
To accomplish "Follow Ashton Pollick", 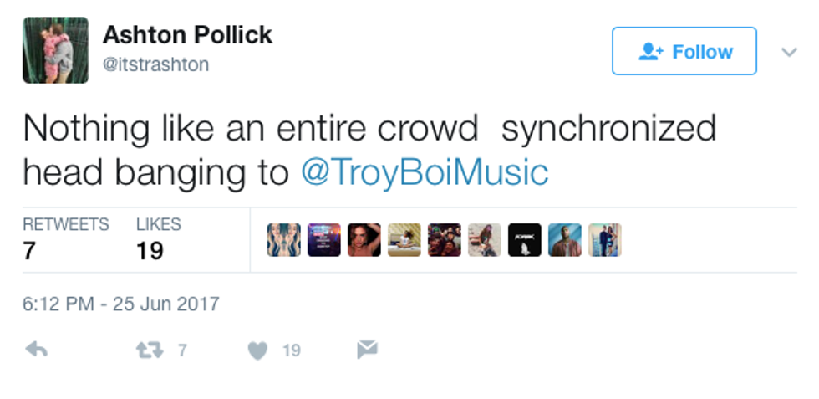I will tap(684, 52).
